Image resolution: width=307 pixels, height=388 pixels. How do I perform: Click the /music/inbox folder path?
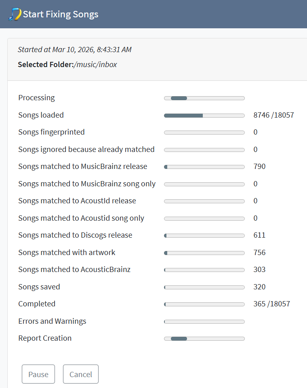click(x=95, y=64)
